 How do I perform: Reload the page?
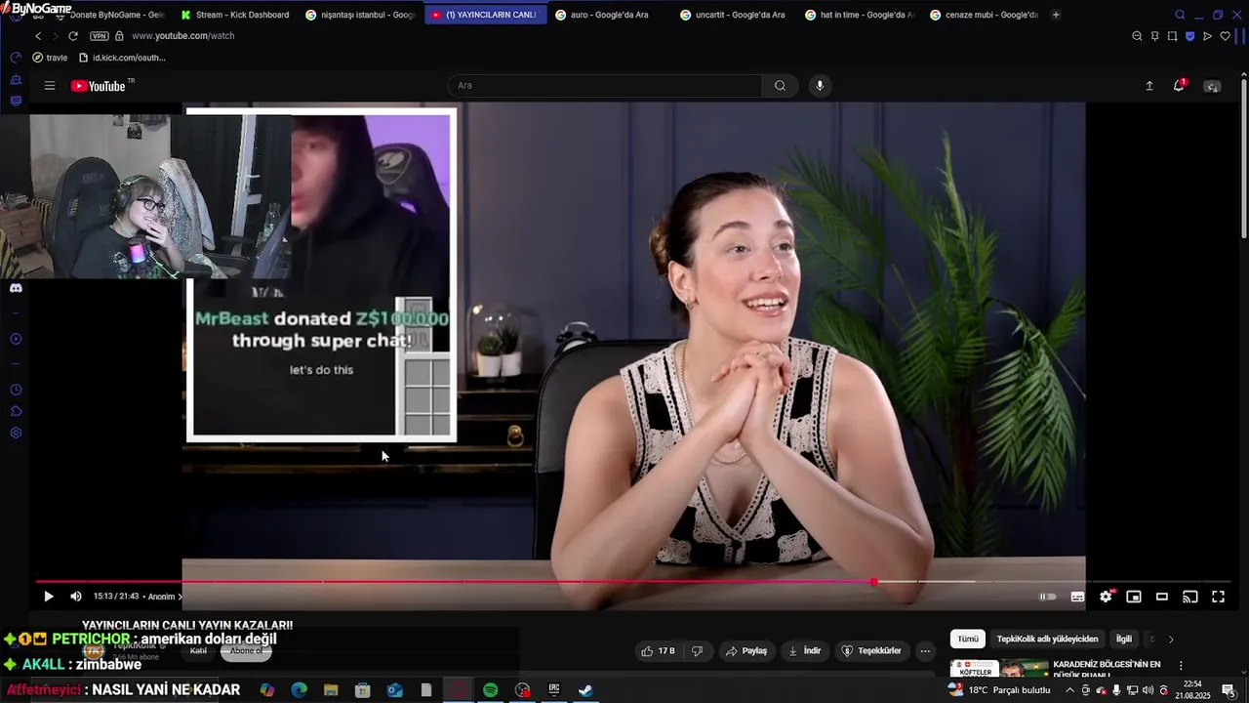(x=73, y=36)
